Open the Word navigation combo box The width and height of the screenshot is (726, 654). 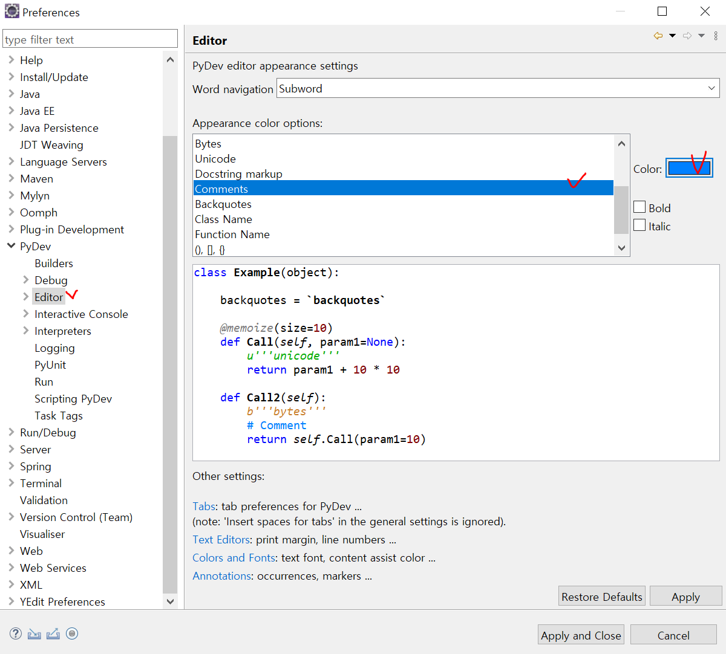(x=498, y=88)
